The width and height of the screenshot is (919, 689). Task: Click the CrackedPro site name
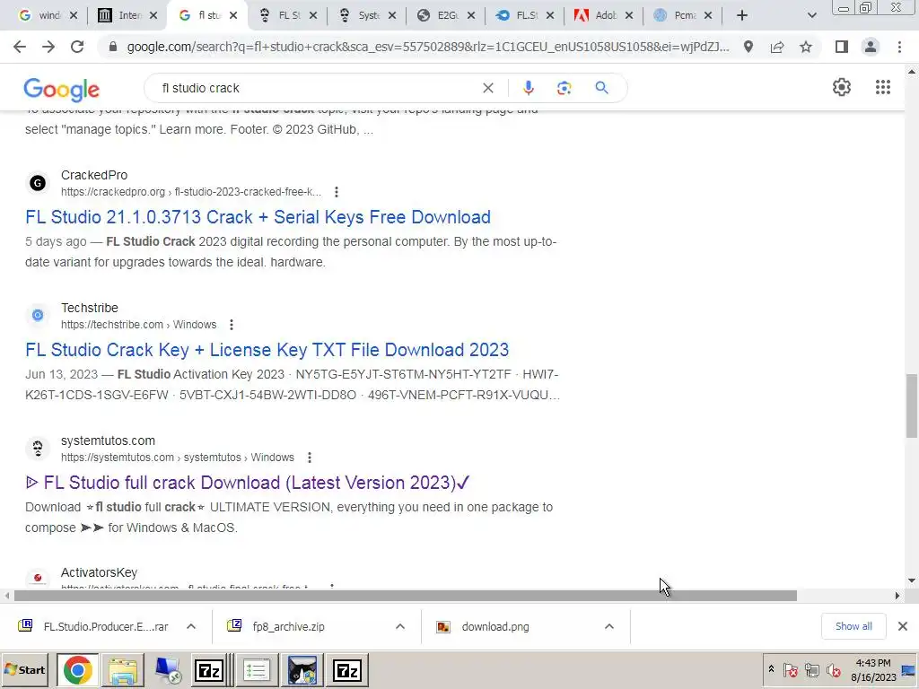click(93, 175)
